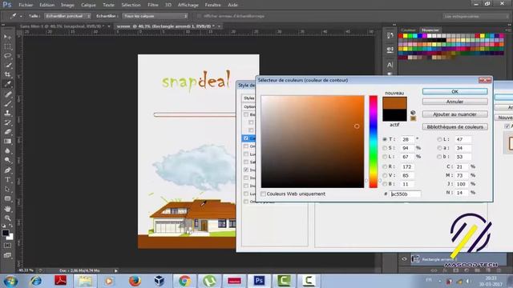The width and height of the screenshot is (513, 288).
Task: Confirm color with OK button
Action: click(454, 92)
